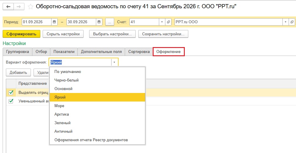Image resolution: width=296 pixels, height=153 pixels.
Task: Expand the organization PPT.ru ООО dropdown
Action: click(x=285, y=22)
